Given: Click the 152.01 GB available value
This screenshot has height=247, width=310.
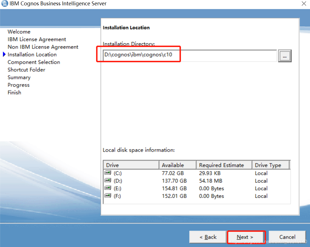Looking at the screenshot, I should tap(174, 196).
